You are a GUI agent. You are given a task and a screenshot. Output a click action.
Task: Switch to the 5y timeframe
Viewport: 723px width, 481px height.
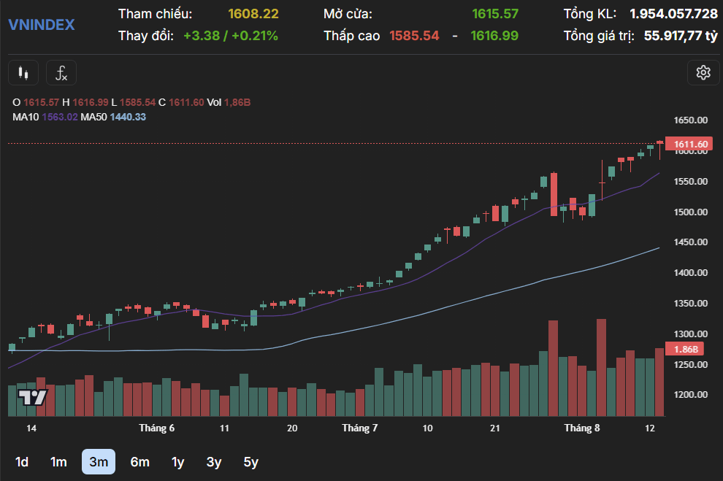(250, 461)
